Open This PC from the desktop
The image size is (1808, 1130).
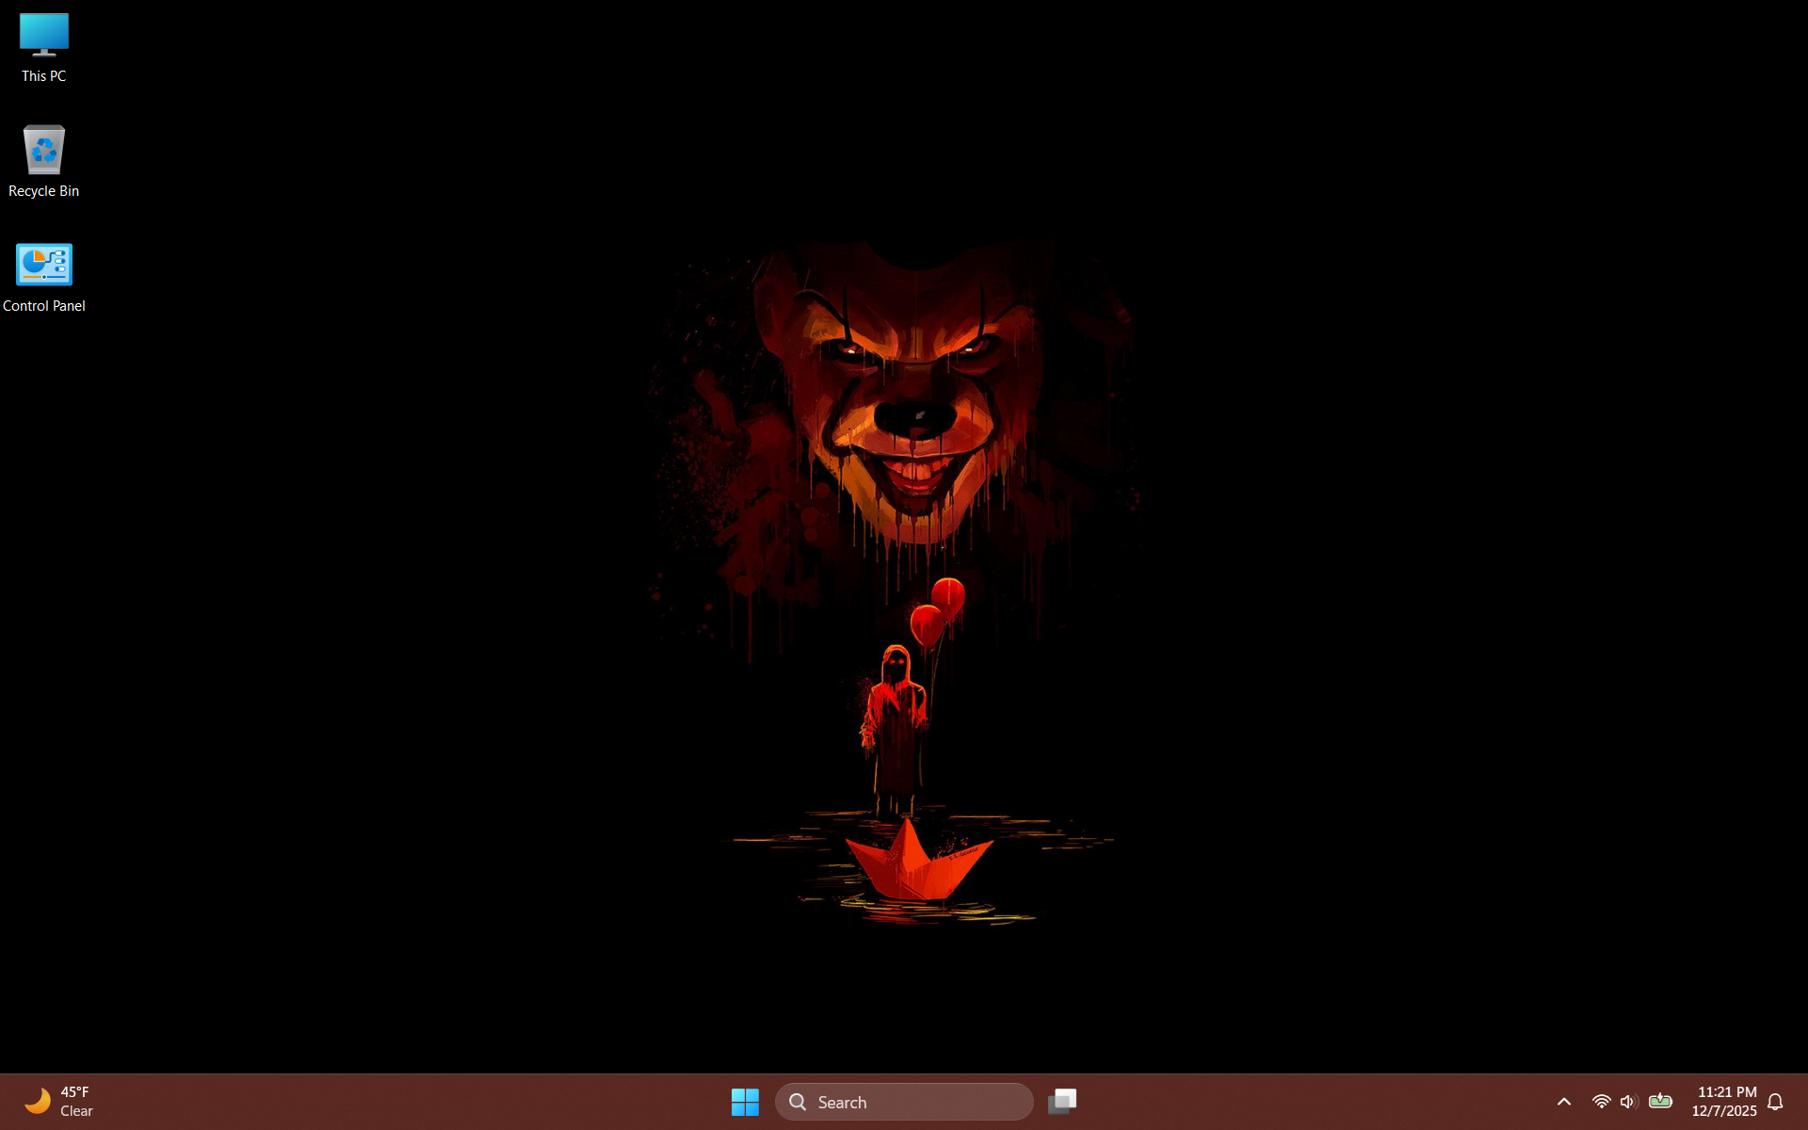pyautogui.click(x=43, y=35)
